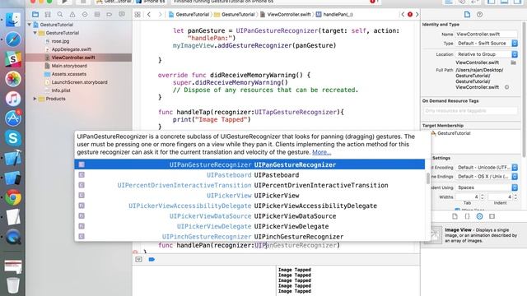Expand the Products group
The width and height of the screenshot is (527, 296).
[x=35, y=99]
